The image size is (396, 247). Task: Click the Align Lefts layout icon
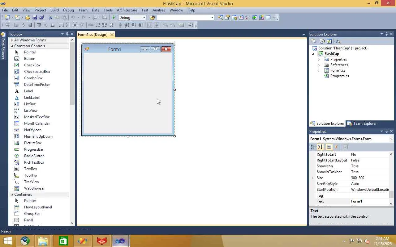point(16,25)
